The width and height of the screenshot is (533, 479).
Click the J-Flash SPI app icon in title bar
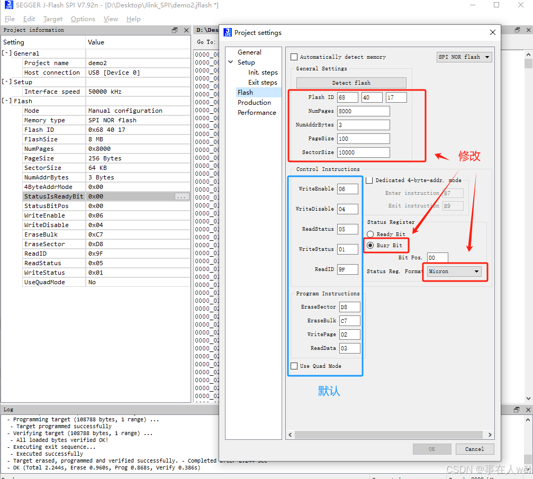9,5
